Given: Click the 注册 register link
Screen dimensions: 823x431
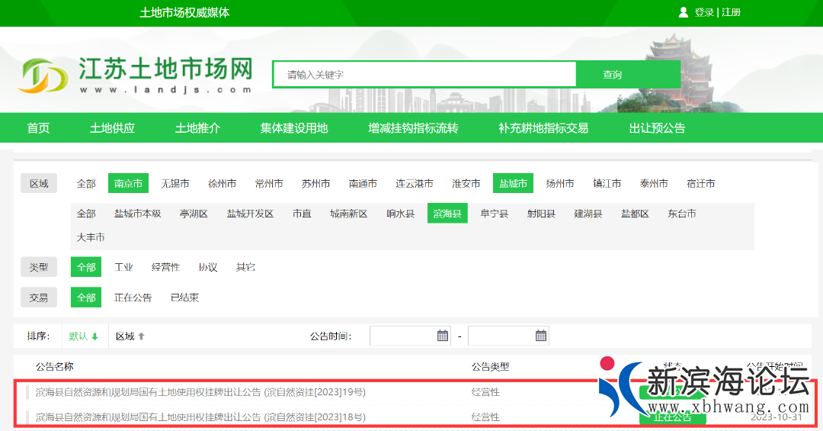Looking at the screenshot, I should pyautogui.click(x=731, y=12).
